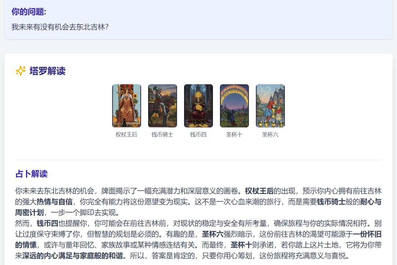Click the bold 热情与自信 phrase
The width and height of the screenshot is (397, 265).
pos(55,202)
